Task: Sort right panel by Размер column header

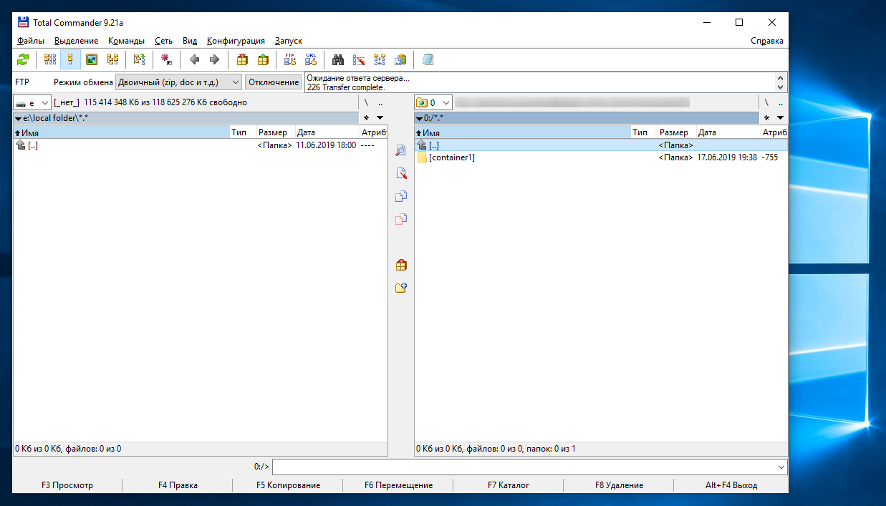Action: (677, 132)
